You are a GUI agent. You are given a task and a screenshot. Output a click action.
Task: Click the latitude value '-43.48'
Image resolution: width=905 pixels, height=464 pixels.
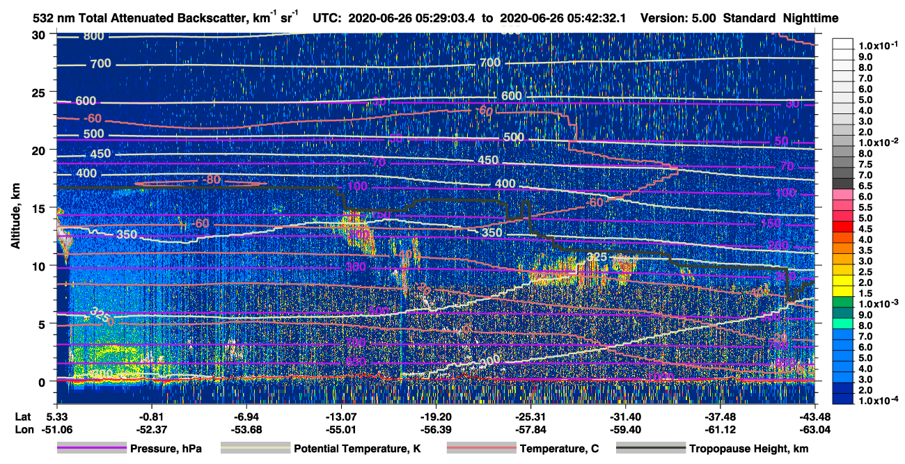tap(814, 416)
